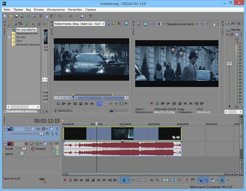Open project video properties icon in preview
Screen dimensions: 246x191
[138, 24]
